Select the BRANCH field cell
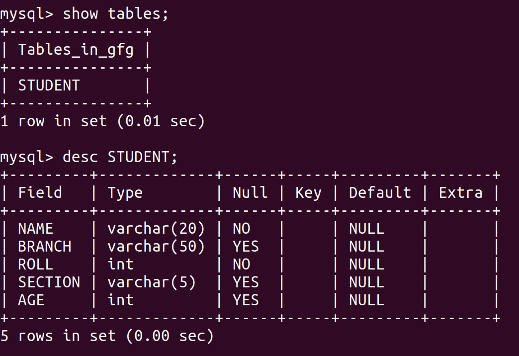 coord(45,247)
